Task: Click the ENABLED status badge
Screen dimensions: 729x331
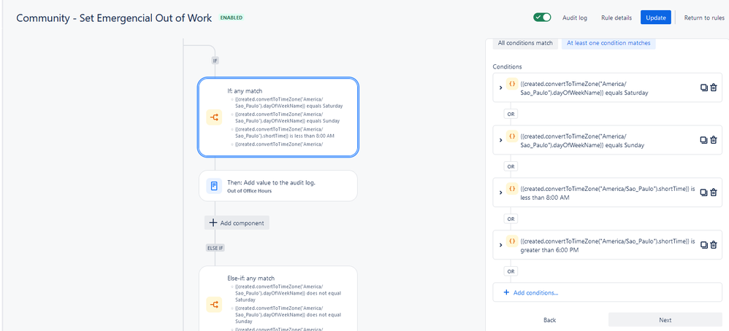Action: (231, 17)
